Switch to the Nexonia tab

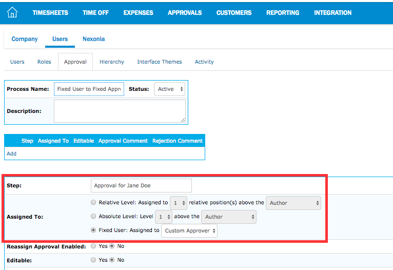point(93,39)
